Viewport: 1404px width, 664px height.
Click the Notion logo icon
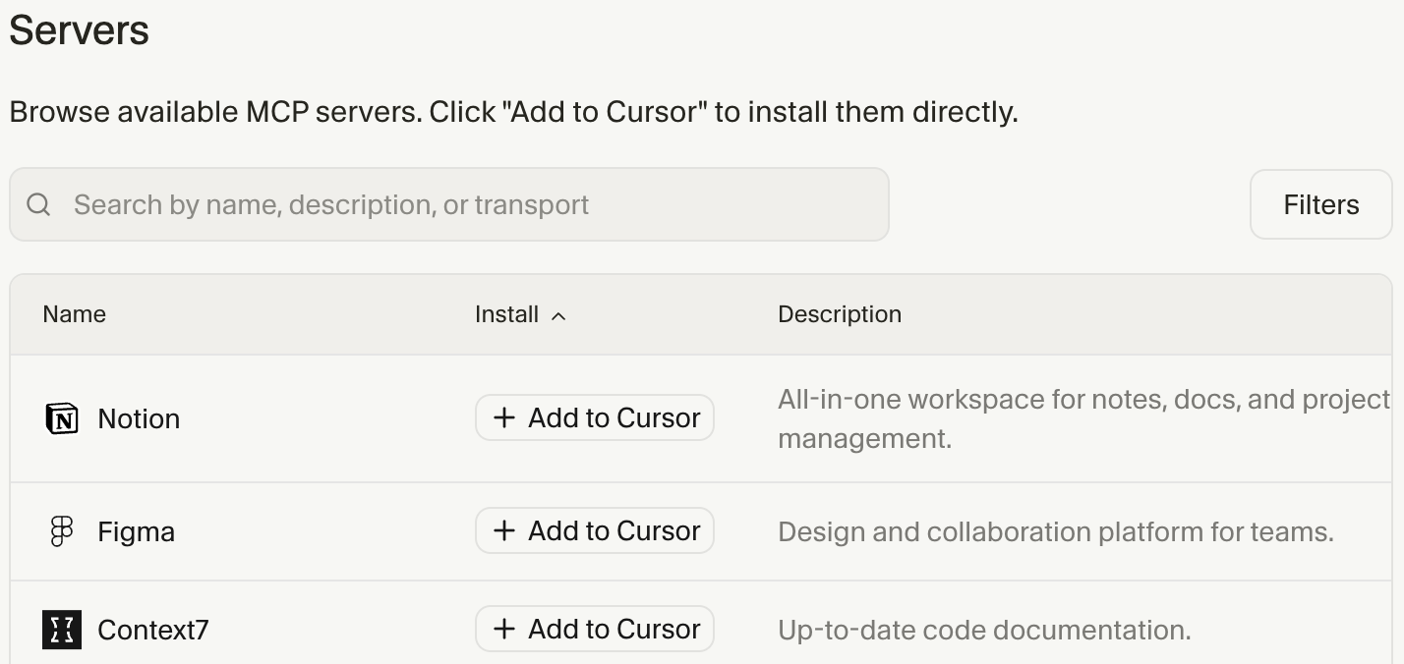click(62, 418)
